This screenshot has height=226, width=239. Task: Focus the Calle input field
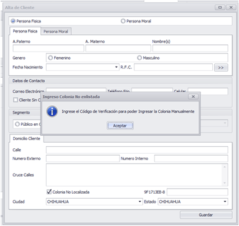point(137,150)
